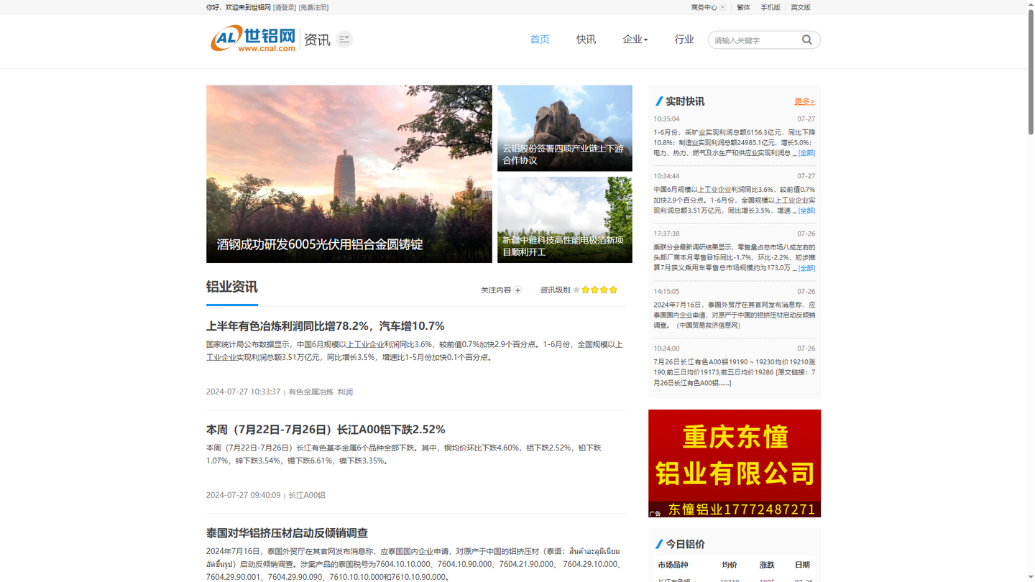Open the 酒钢成功研发6005光伏用铝合金圆铸锭 banner image
1035x582 pixels.
coord(349,174)
